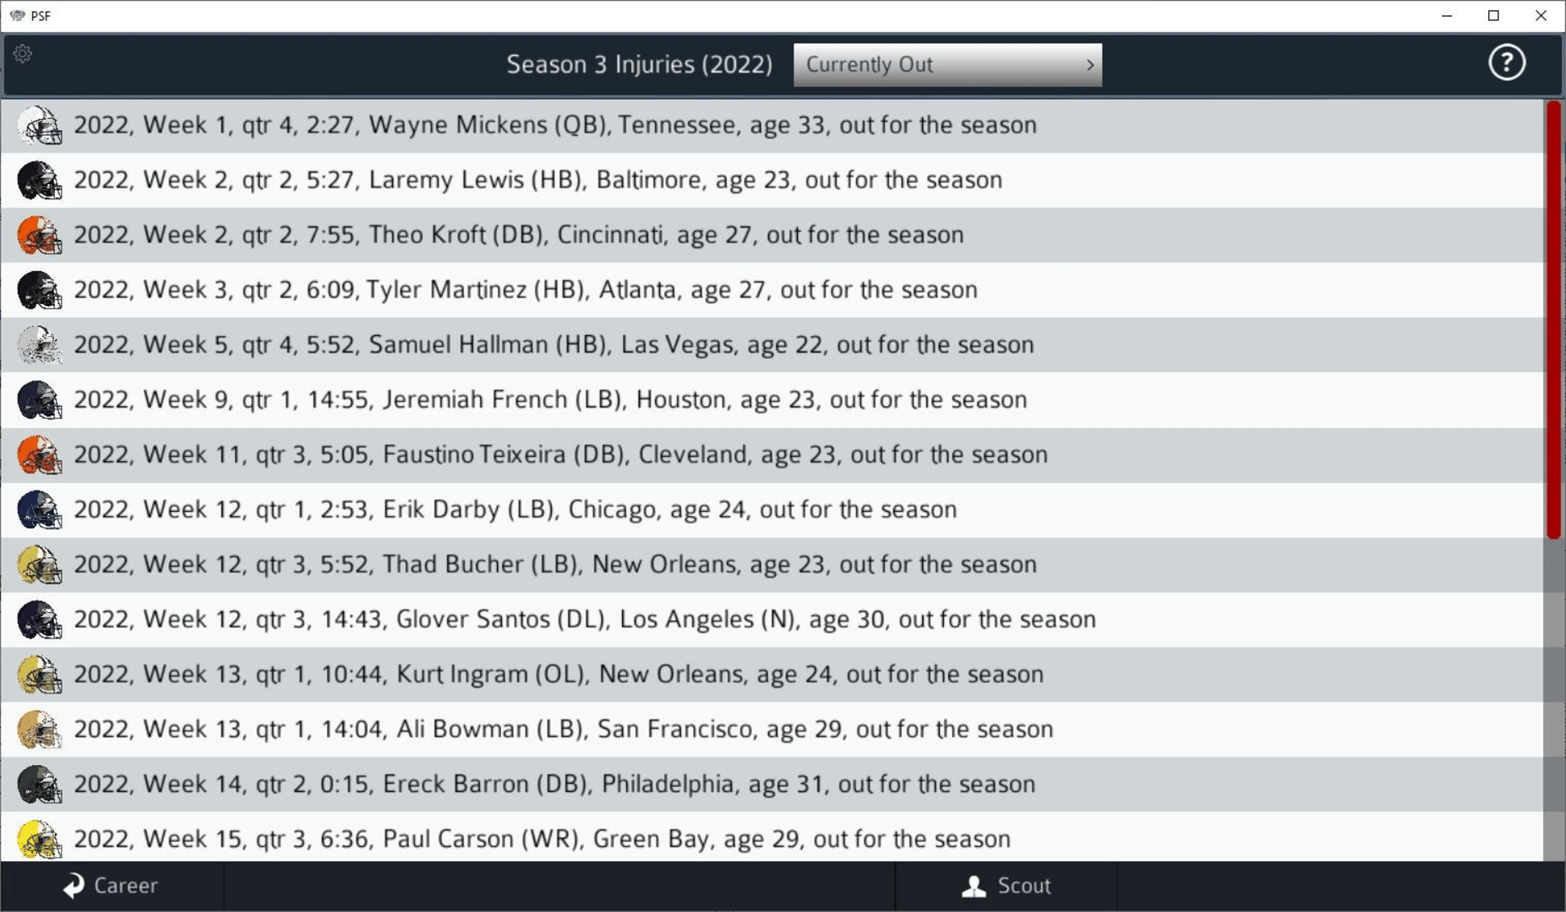Click San Francisco helmet beside Ali Bowman

[x=39, y=730]
